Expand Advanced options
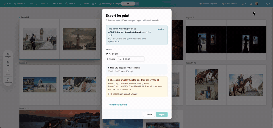 [x=117, y=104]
